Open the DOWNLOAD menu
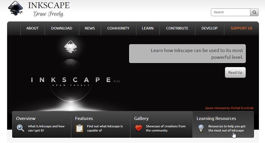265x143 pixels. (62, 28)
